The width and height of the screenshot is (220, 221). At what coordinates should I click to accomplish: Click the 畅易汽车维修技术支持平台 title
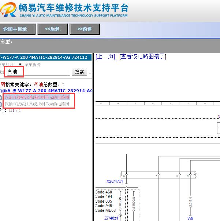point(74,8)
